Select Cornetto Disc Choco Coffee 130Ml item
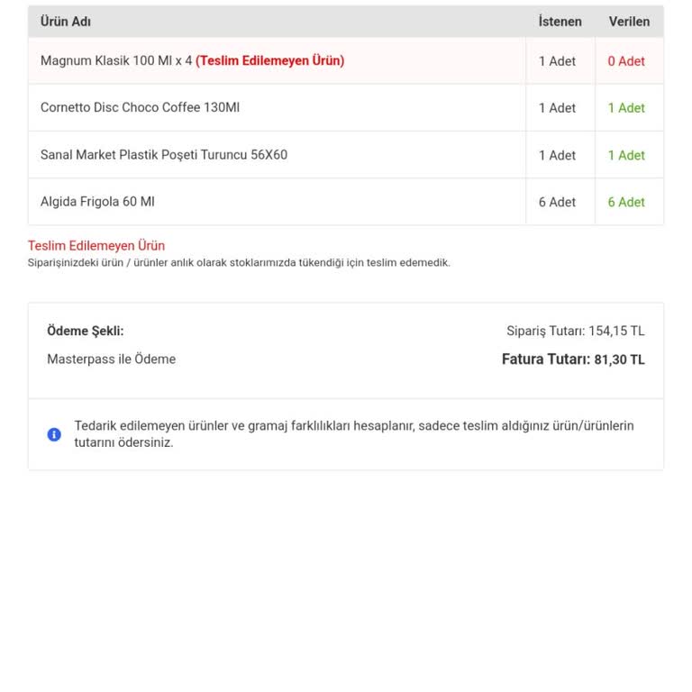The image size is (692, 692). pyautogui.click(x=140, y=107)
